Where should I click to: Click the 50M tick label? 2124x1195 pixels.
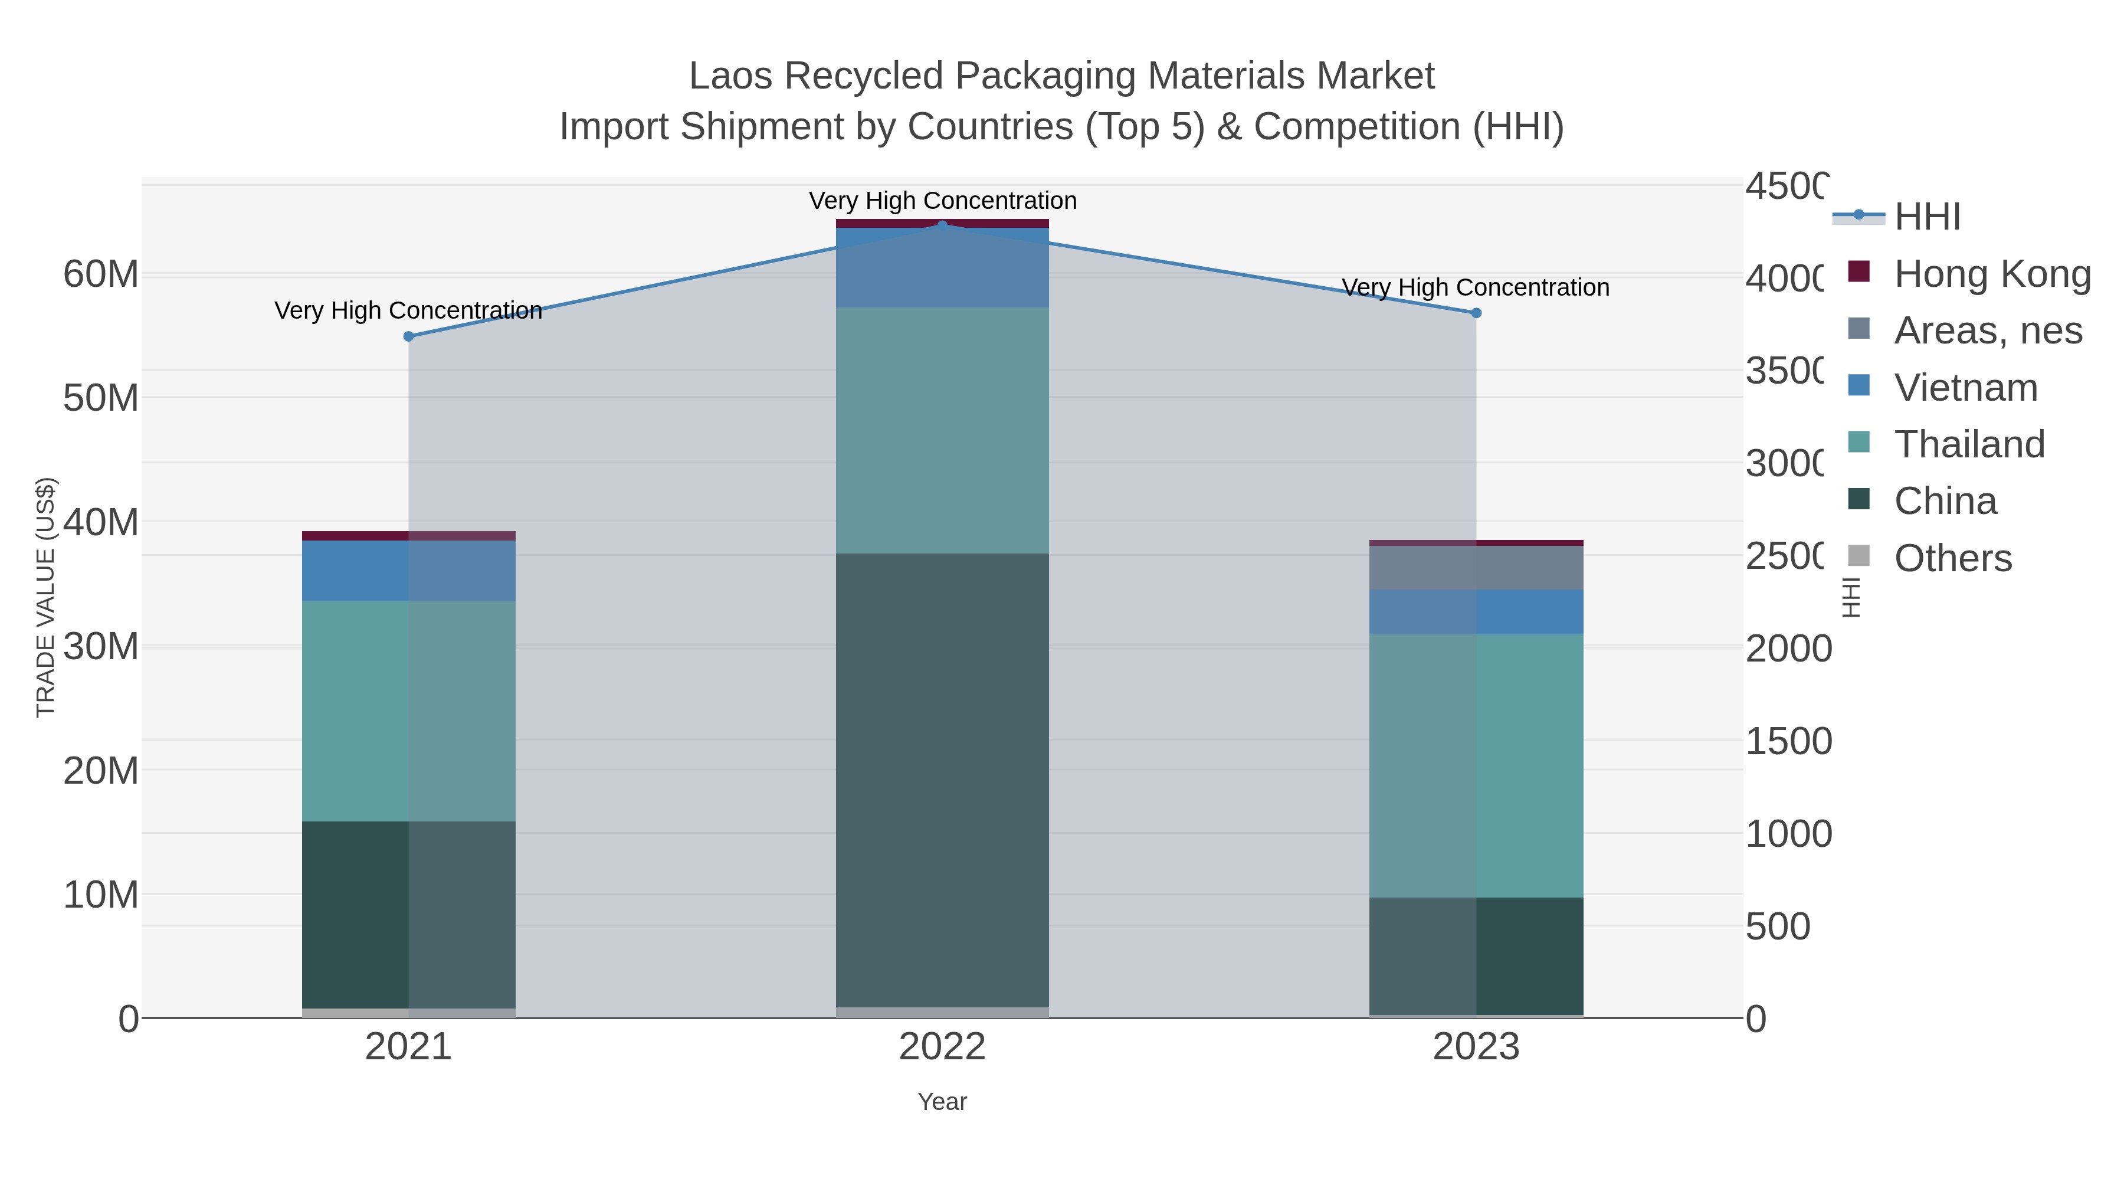coord(100,398)
